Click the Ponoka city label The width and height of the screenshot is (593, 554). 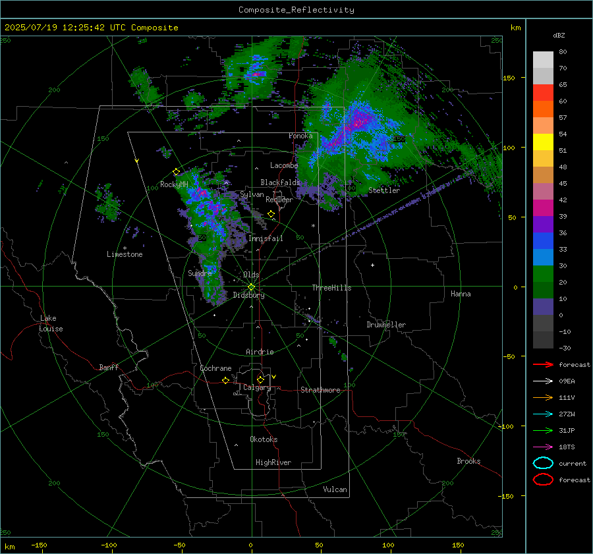[300, 136]
